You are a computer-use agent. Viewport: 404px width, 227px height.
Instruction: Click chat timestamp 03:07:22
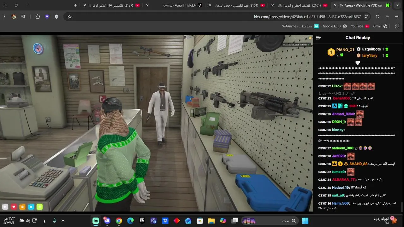pos(324,86)
